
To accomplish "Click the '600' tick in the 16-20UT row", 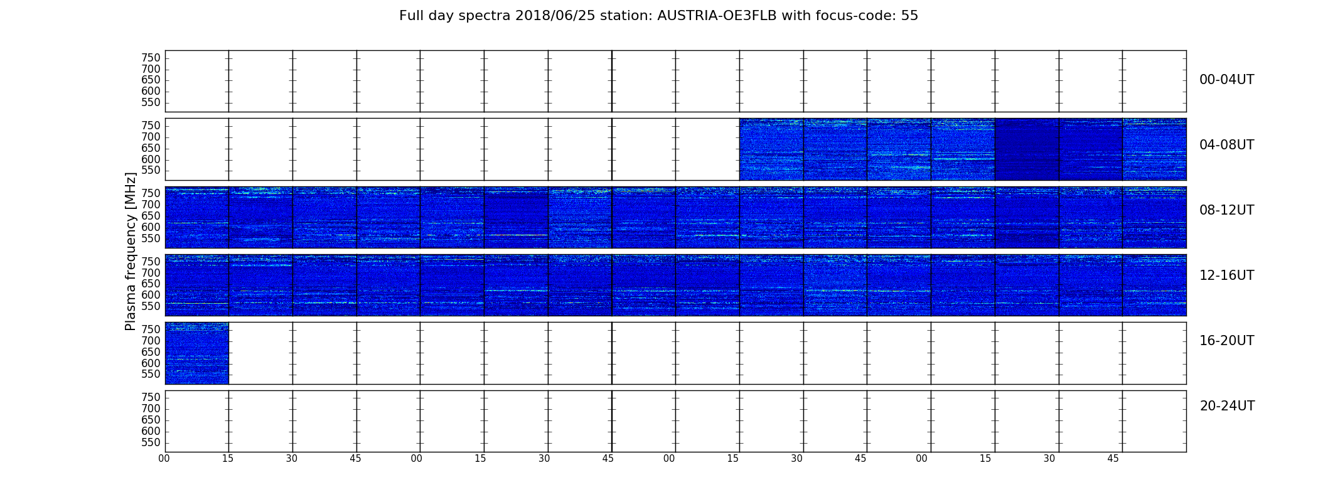I will (151, 363).
